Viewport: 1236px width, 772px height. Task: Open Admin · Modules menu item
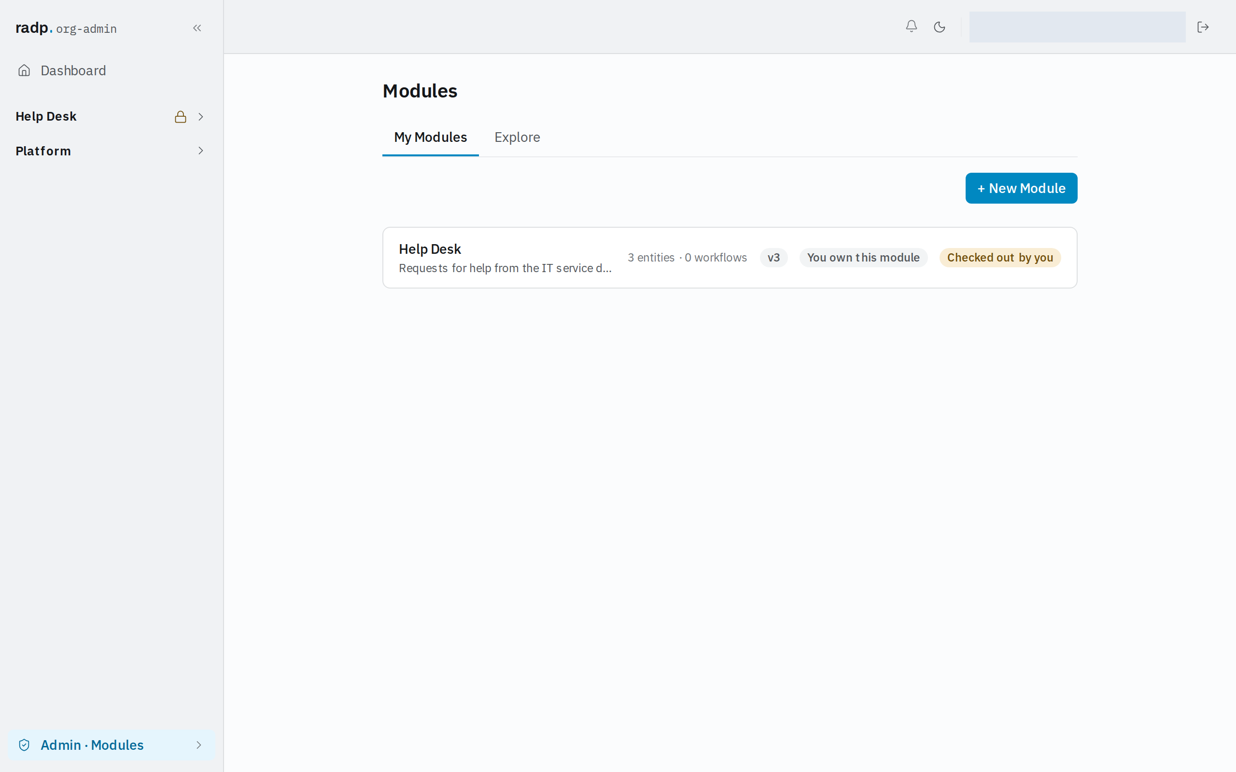click(x=112, y=745)
